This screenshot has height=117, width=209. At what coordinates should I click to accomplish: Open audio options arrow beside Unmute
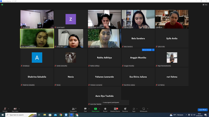tap(8, 109)
